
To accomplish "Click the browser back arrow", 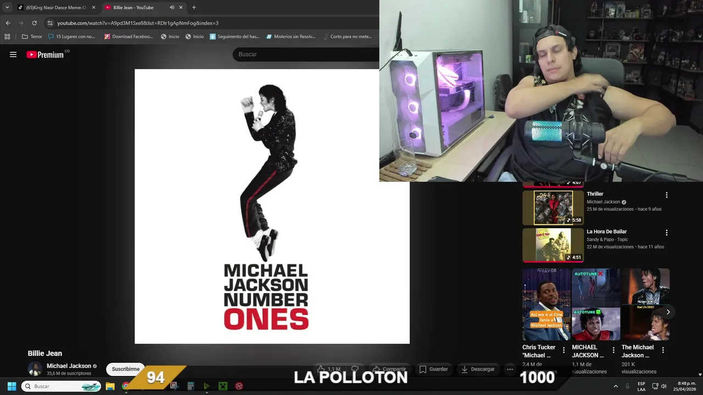I will tap(8, 23).
